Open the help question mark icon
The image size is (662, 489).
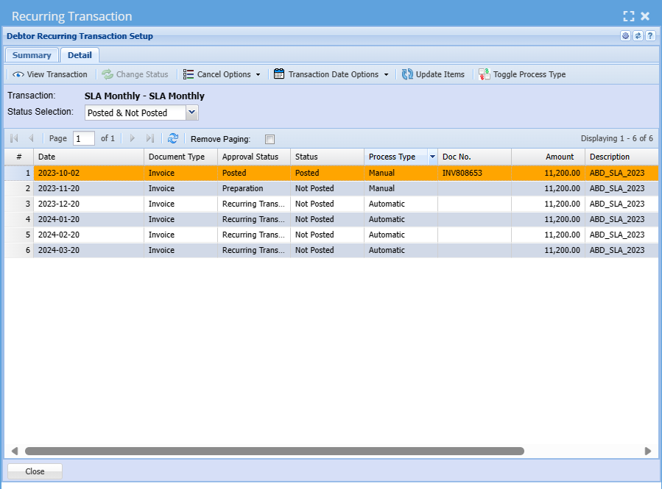(650, 36)
